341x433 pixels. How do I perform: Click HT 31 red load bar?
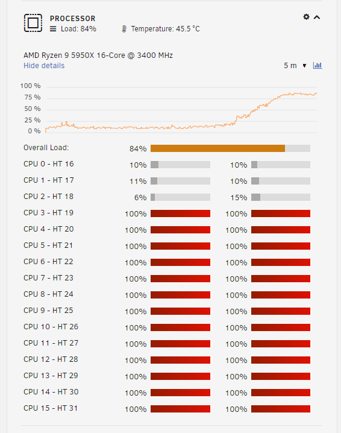[281, 409]
